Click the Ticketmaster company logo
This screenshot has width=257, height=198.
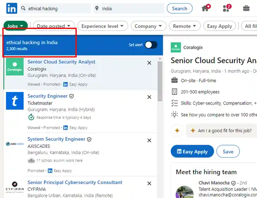pos(15,101)
